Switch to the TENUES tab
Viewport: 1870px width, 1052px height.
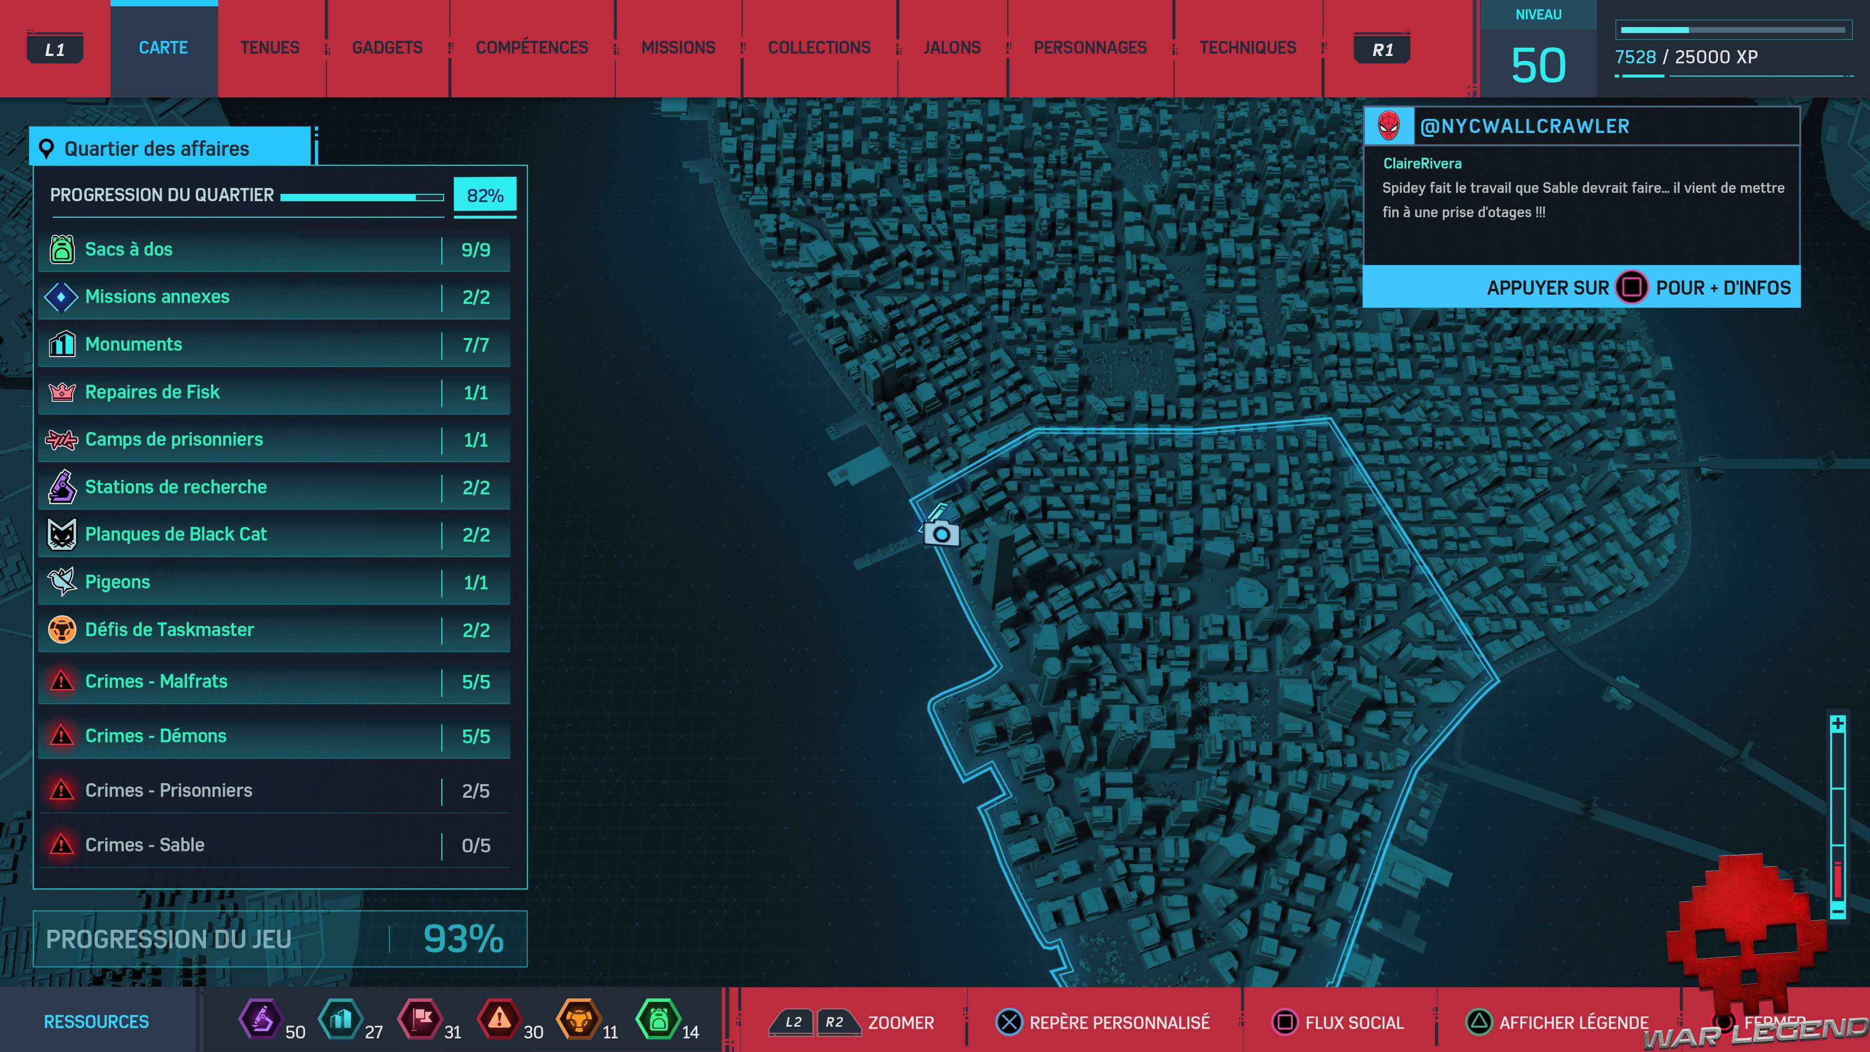pyautogui.click(x=269, y=48)
